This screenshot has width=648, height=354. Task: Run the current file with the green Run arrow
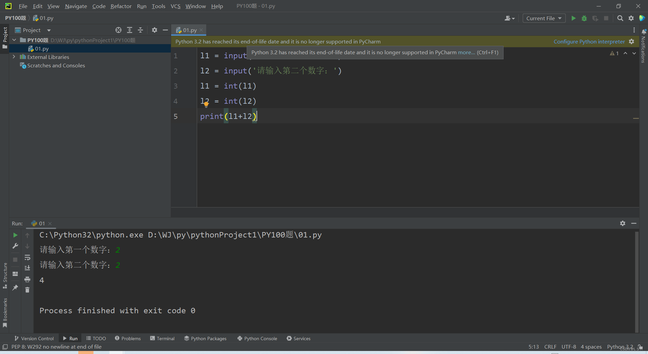coord(574,18)
